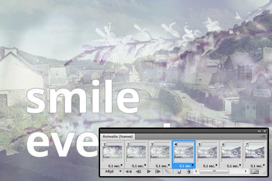272x181 pixels.
Task: Open frame 6 delay time dropdown
Action: (x=234, y=166)
